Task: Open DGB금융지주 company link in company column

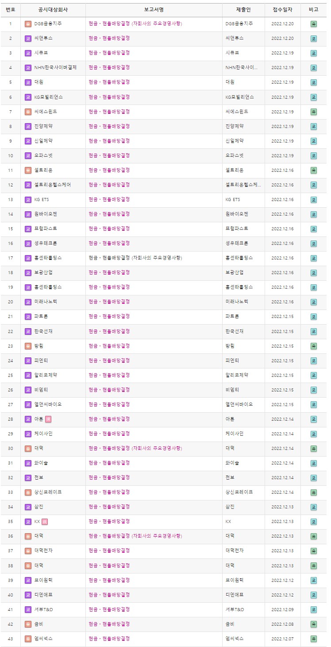Action: (48, 23)
